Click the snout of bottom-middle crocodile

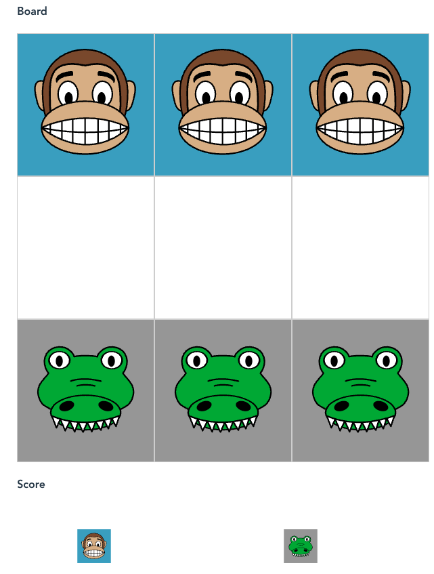coord(222,408)
